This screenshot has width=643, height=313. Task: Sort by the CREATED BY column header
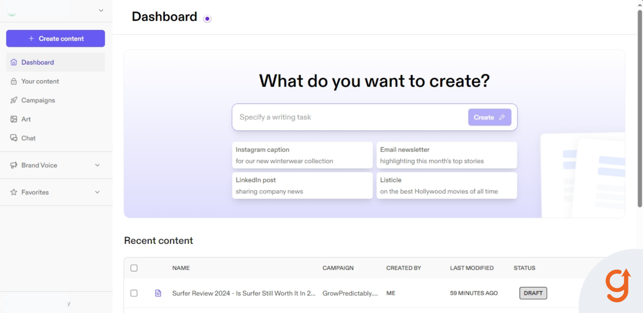coord(403,268)
